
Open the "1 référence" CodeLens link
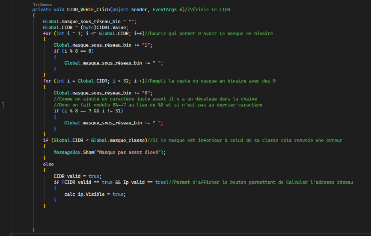[42, 4]
